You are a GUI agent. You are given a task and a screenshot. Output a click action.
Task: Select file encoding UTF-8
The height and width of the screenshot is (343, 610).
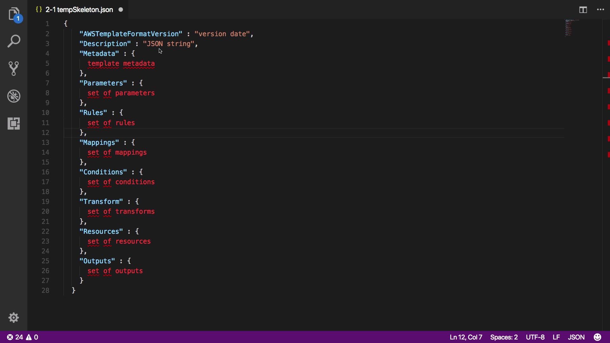point(535,337)
